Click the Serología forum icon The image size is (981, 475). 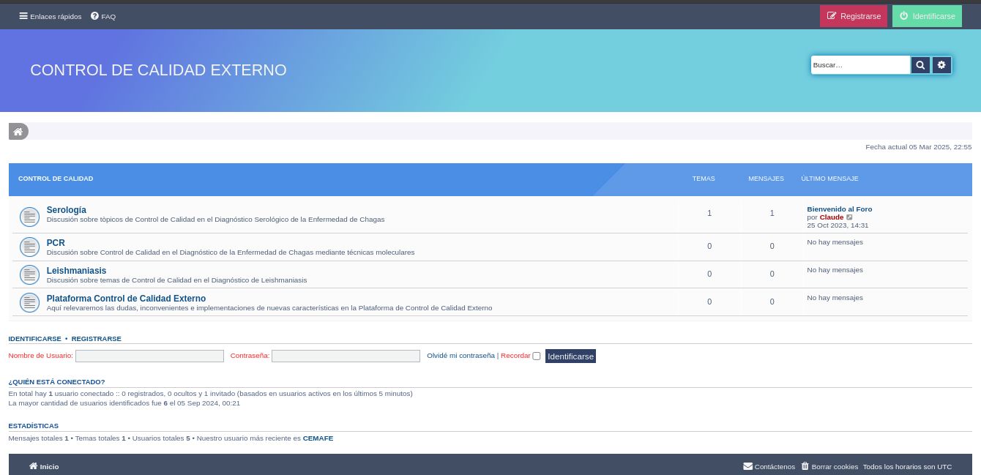(x=29, y=217)
